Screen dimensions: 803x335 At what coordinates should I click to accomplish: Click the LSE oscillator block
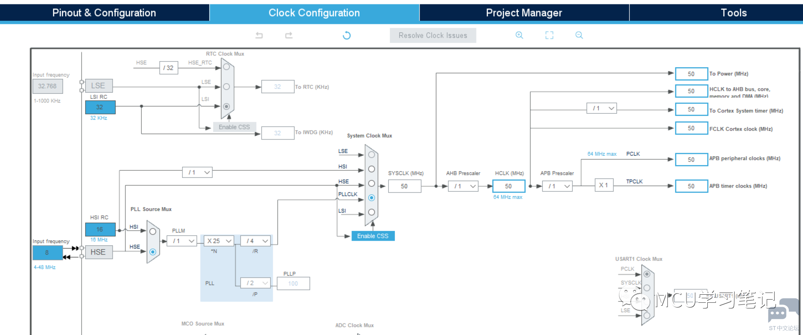[98, 85]
